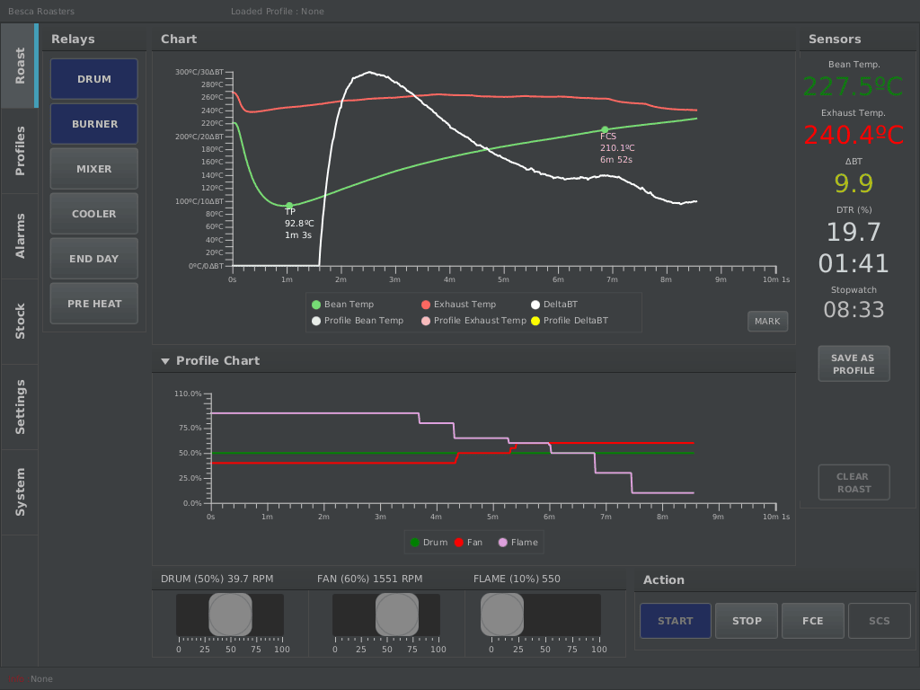The height and width of the screenshot is (690, 920).
Task: Activate the PRE HEAT relay
Action: click(93, 303)
